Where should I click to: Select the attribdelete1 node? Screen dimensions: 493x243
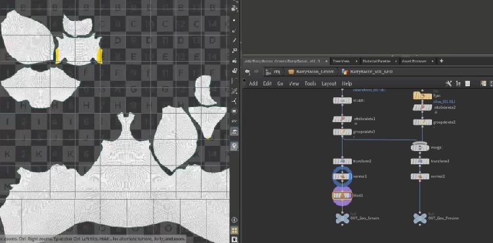coord(343,119)
